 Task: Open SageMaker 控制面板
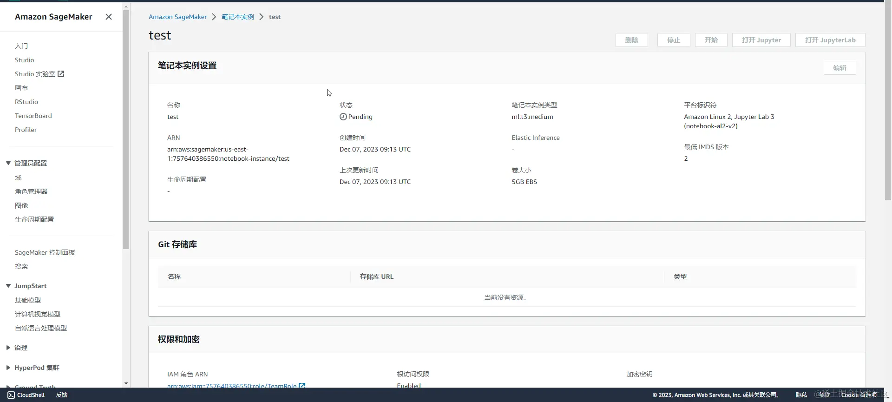[x=45, y=252]
